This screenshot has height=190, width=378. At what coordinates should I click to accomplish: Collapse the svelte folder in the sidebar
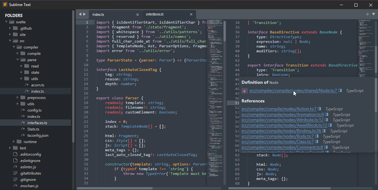[x=6, y=22]
